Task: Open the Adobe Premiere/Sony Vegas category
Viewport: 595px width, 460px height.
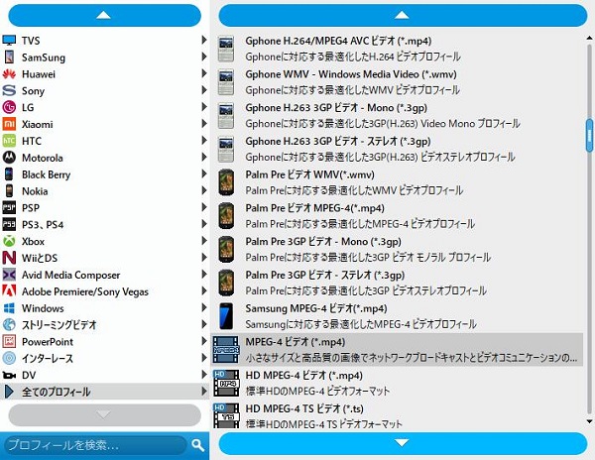Action: coord(104,291)
